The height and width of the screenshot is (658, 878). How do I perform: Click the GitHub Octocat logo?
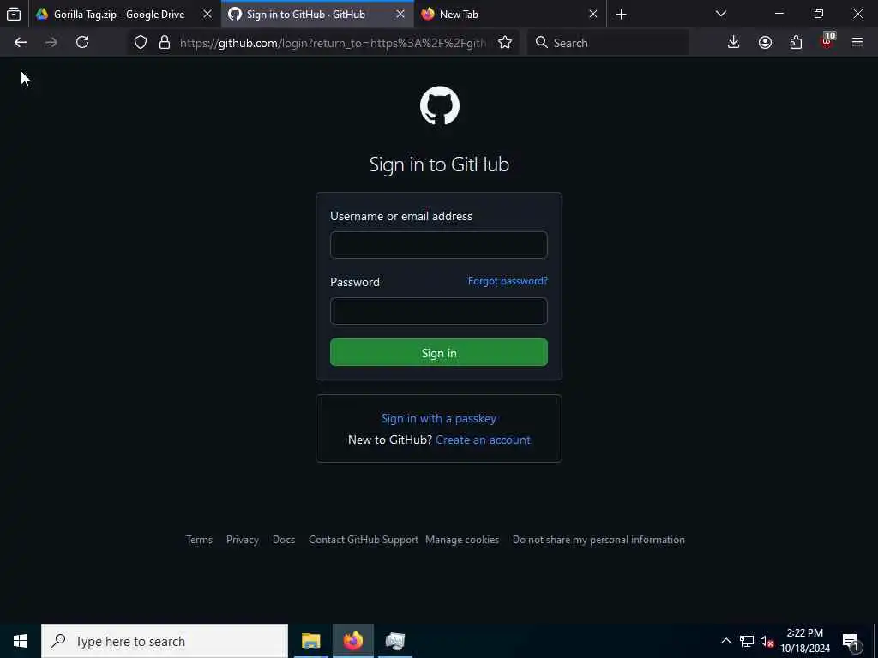440,105
